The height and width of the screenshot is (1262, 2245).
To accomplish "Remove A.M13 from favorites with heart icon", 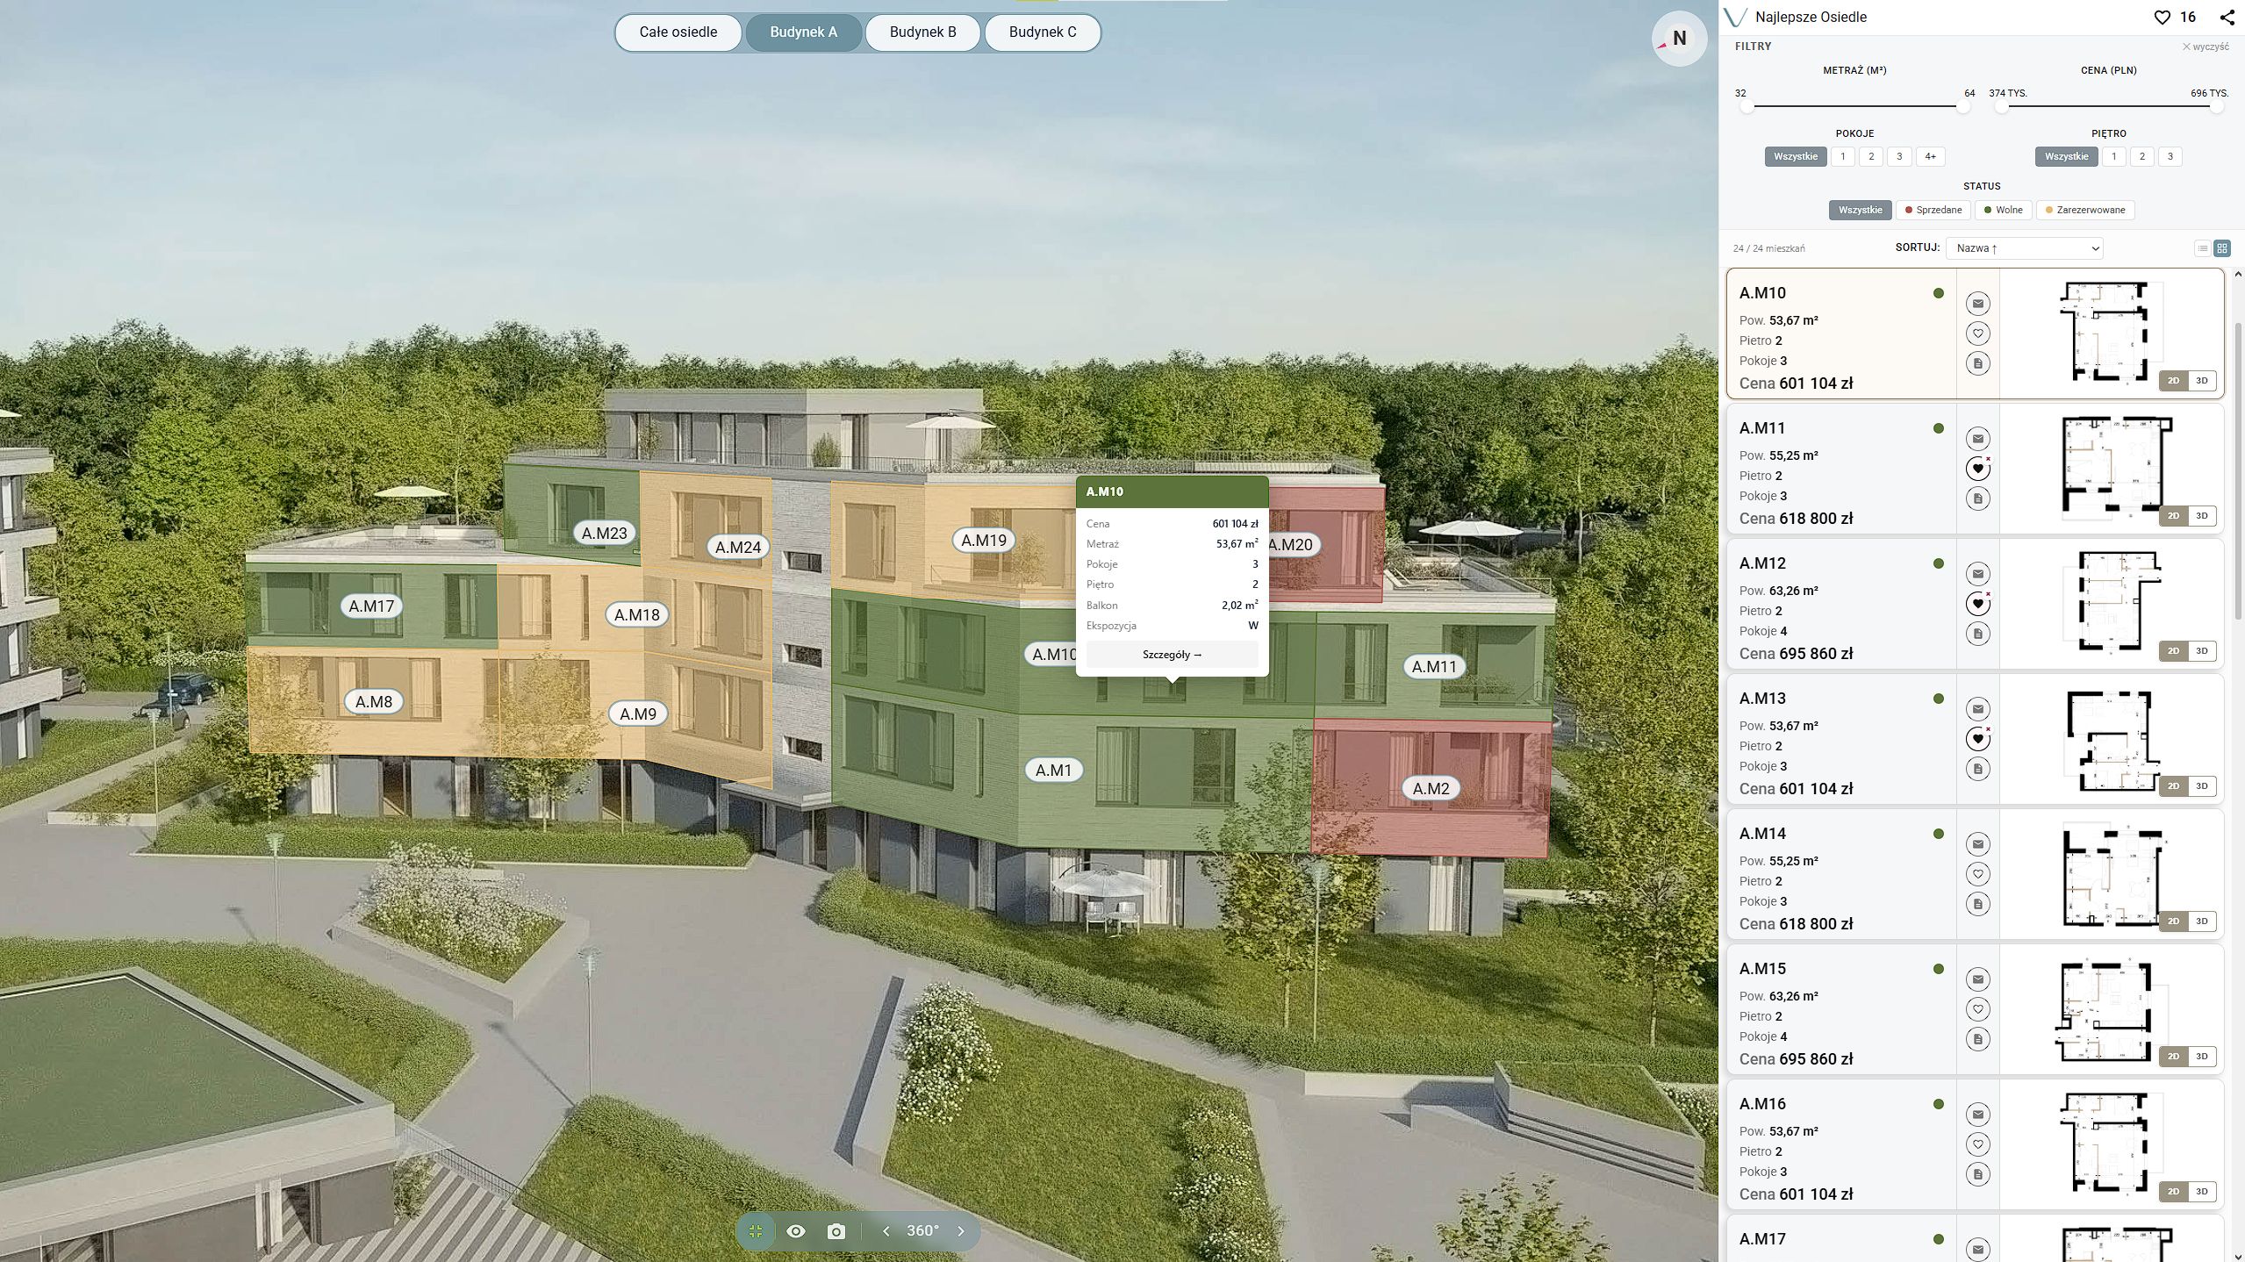I will (1977, 739).
